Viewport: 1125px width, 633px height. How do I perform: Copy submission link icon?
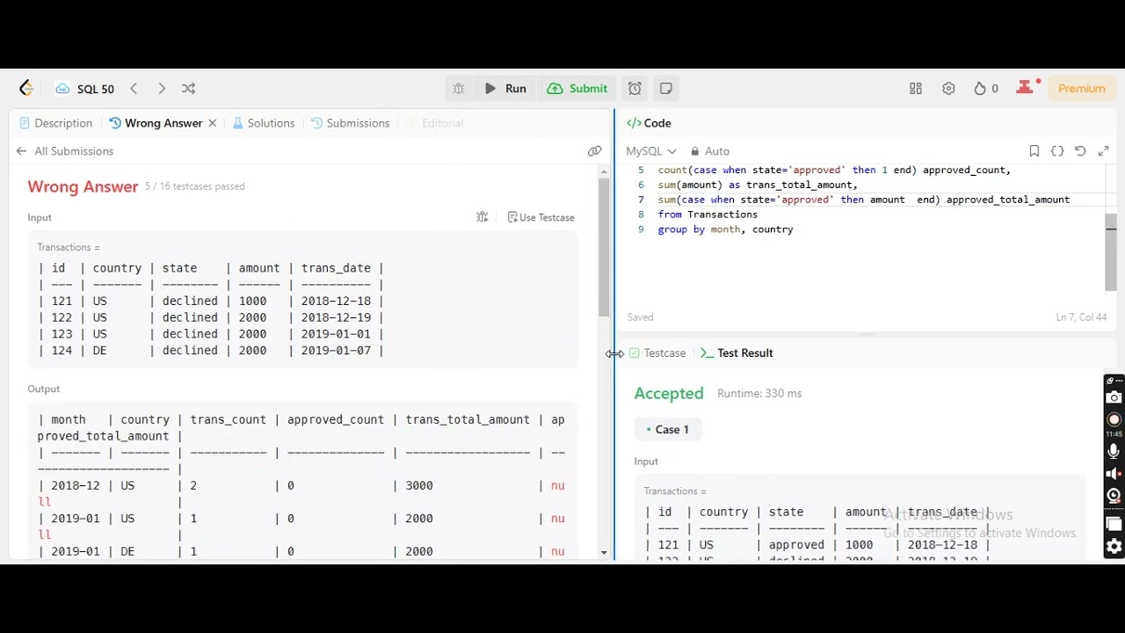click(x=595, y=151)
